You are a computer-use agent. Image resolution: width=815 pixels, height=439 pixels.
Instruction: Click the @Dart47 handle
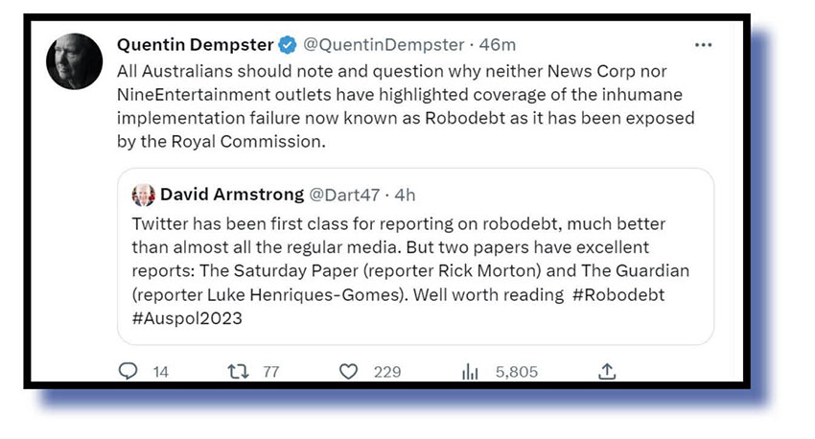coord(340,195)
